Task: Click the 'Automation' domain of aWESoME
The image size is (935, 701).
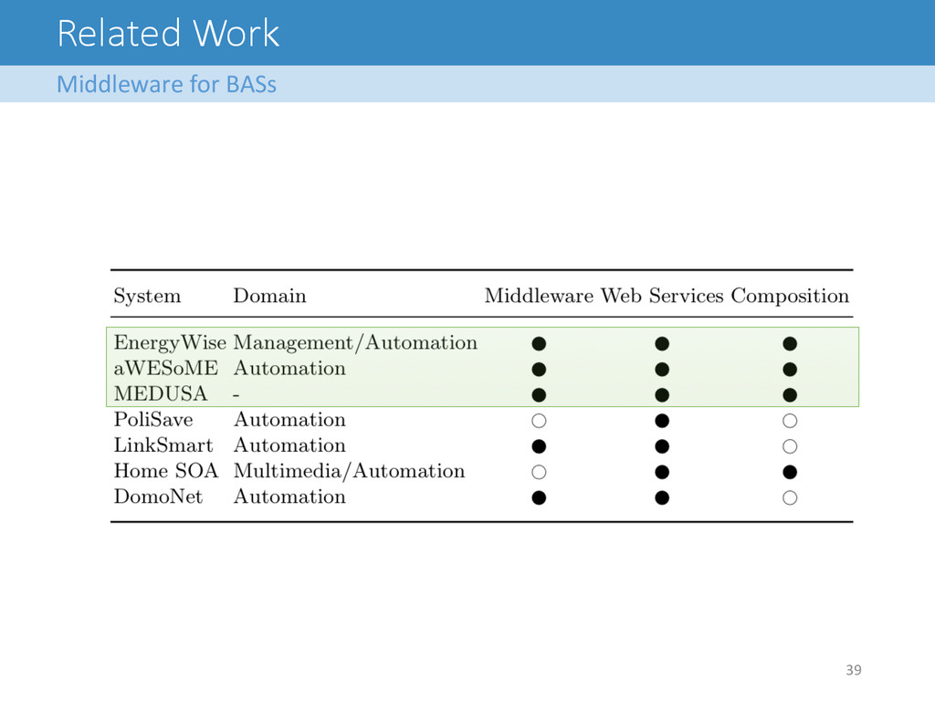Action: tap(289, 369)
